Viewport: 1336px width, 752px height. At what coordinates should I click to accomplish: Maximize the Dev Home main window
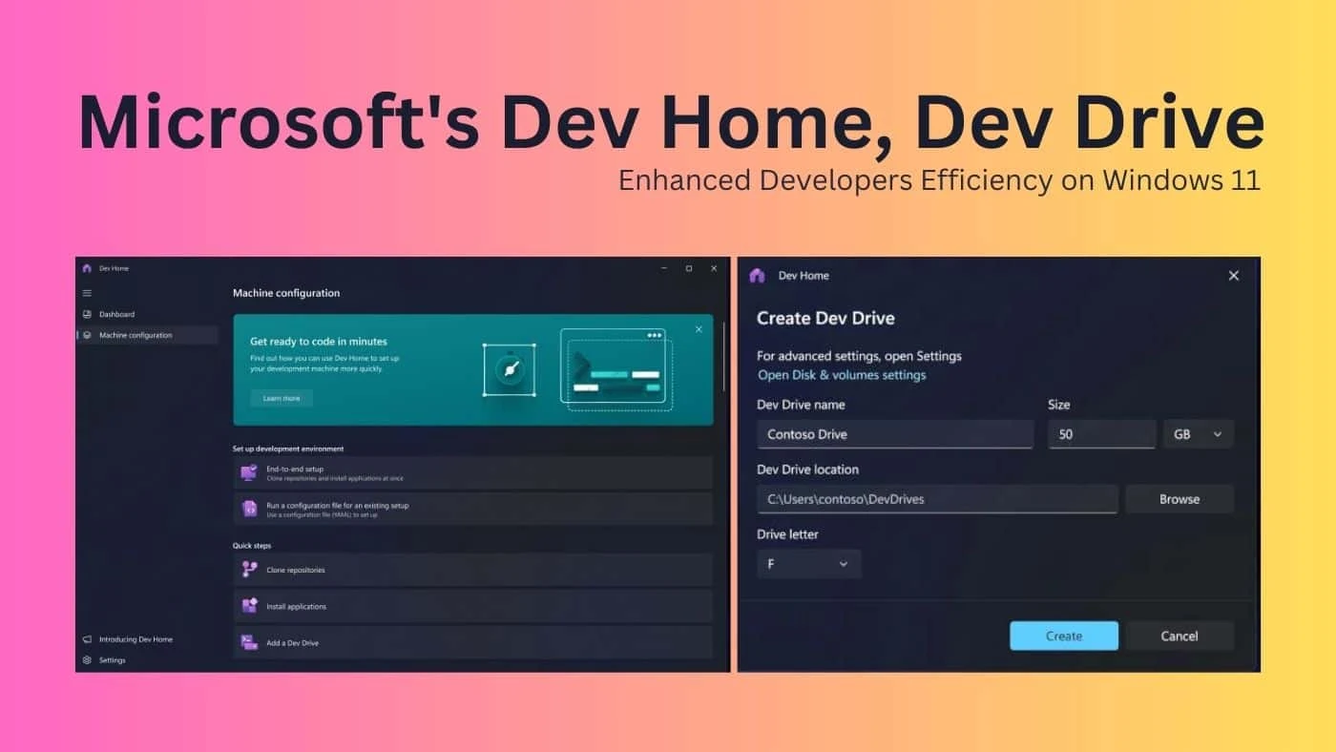[x=688, y=269]
